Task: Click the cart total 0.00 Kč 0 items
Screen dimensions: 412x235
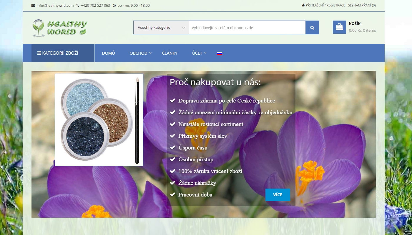Action: 362,30
